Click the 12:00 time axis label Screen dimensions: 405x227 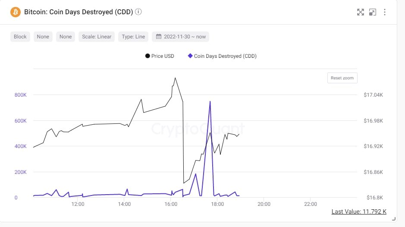(x=78, y=204)
